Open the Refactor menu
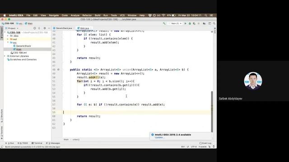 [x=87, y=15]
